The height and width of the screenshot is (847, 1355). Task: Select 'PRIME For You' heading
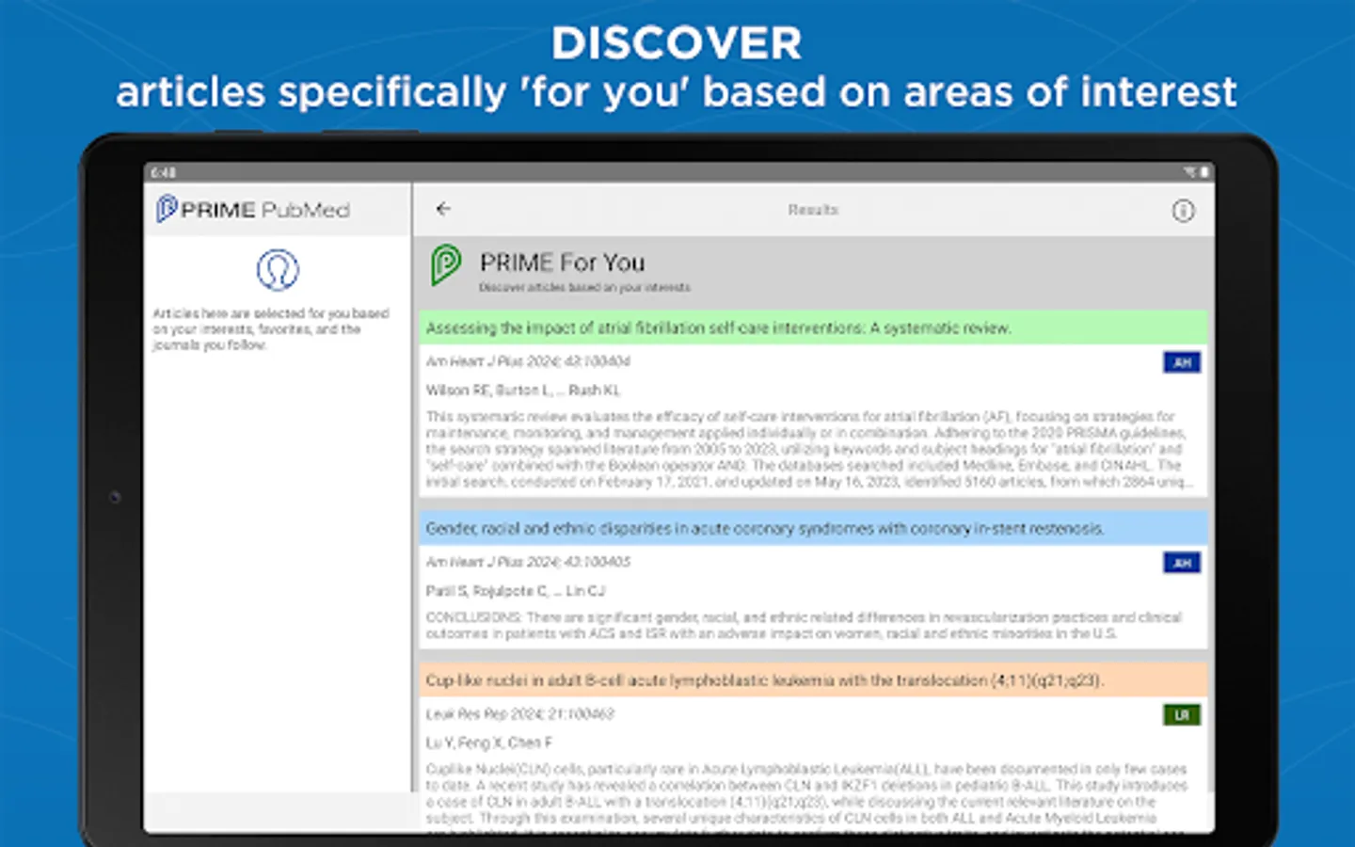pyautogui.click(x=562, y=263)
